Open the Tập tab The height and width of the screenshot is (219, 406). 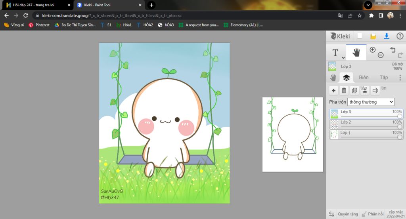pos(384,78)
